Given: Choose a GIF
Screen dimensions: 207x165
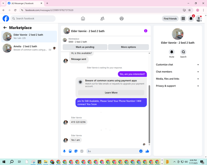Looking at the screenshot, I should [82, 151].
